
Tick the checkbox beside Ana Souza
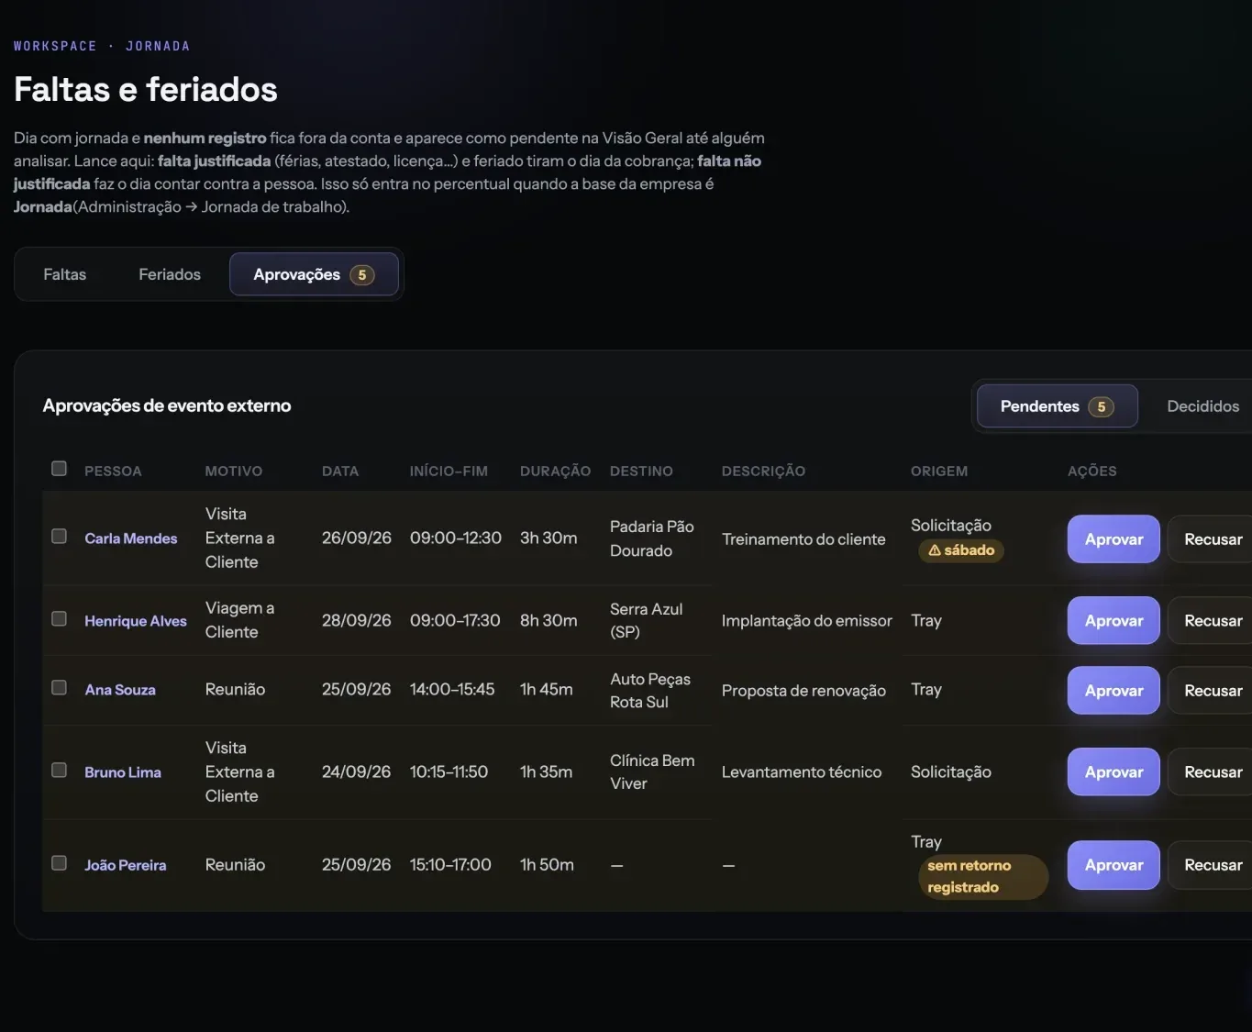click(59, 688)
